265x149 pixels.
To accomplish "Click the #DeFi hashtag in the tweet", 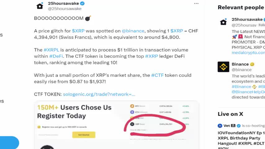I will [x=57, y=56].
